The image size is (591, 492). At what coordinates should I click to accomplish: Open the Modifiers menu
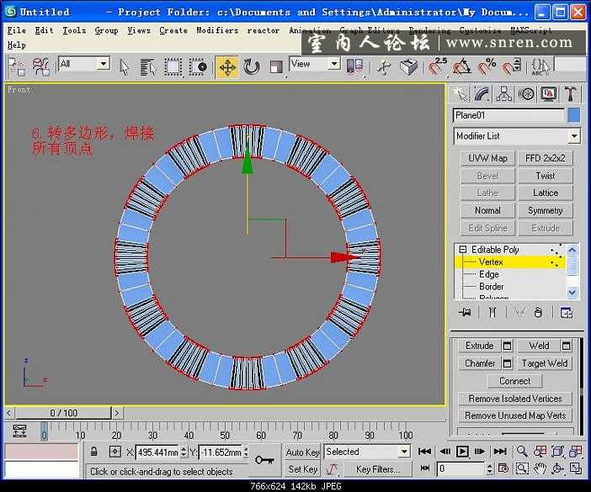216,30
